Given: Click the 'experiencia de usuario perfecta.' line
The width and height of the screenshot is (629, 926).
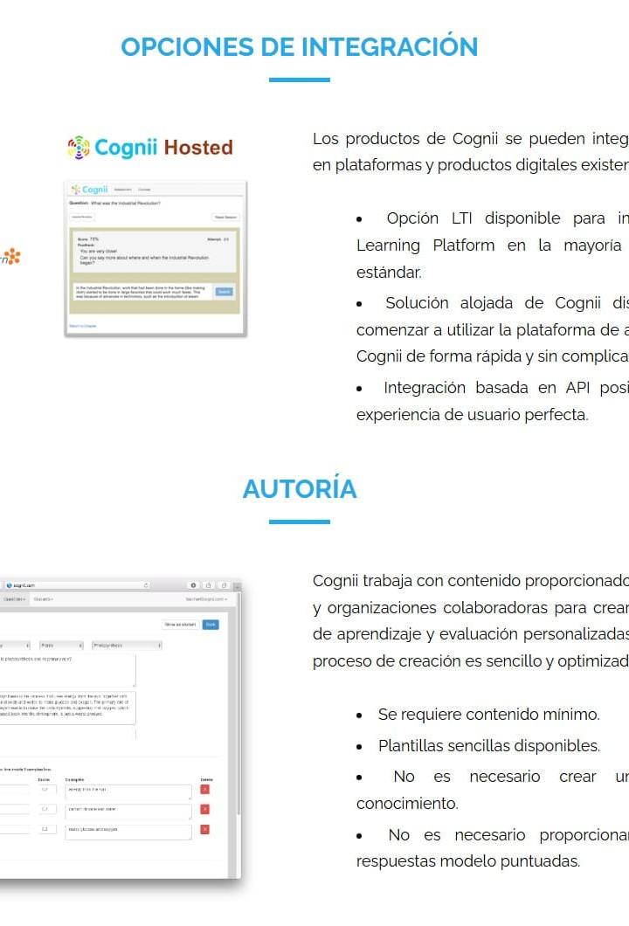Looking at the screenshot, I should point(473,415).
